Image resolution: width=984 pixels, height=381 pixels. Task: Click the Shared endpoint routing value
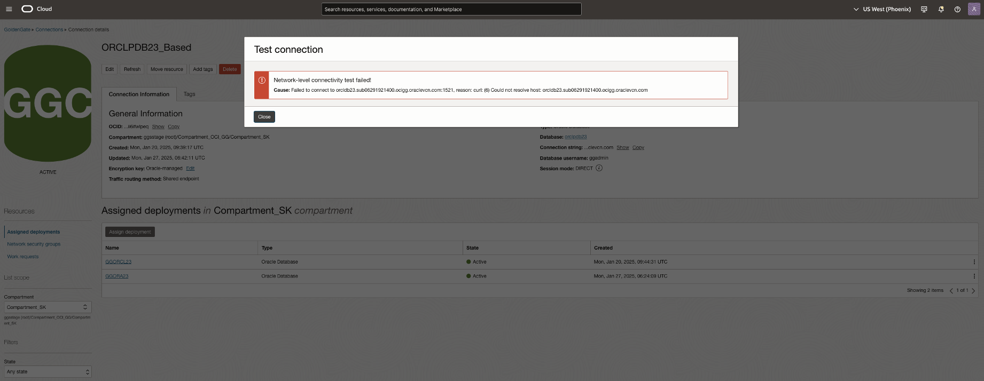[181, 179]
